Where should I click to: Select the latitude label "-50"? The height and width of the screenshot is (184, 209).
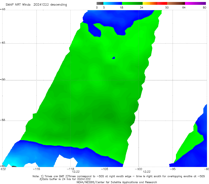point(3,79)
